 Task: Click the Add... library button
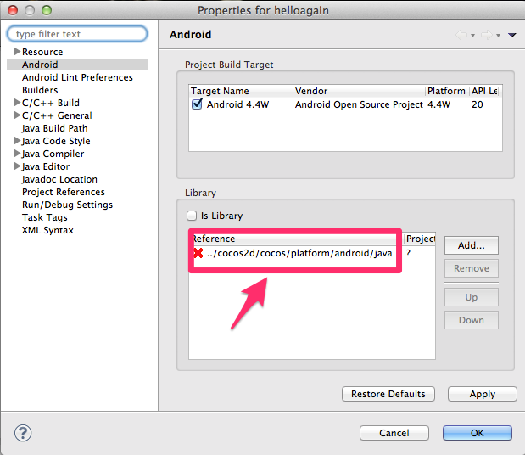coord(471,245)
